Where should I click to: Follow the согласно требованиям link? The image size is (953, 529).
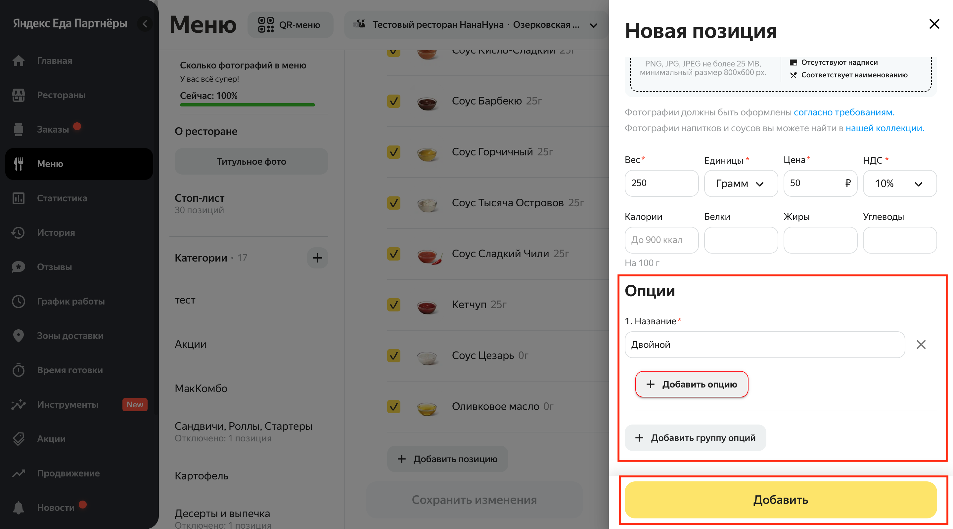[843, 112]
